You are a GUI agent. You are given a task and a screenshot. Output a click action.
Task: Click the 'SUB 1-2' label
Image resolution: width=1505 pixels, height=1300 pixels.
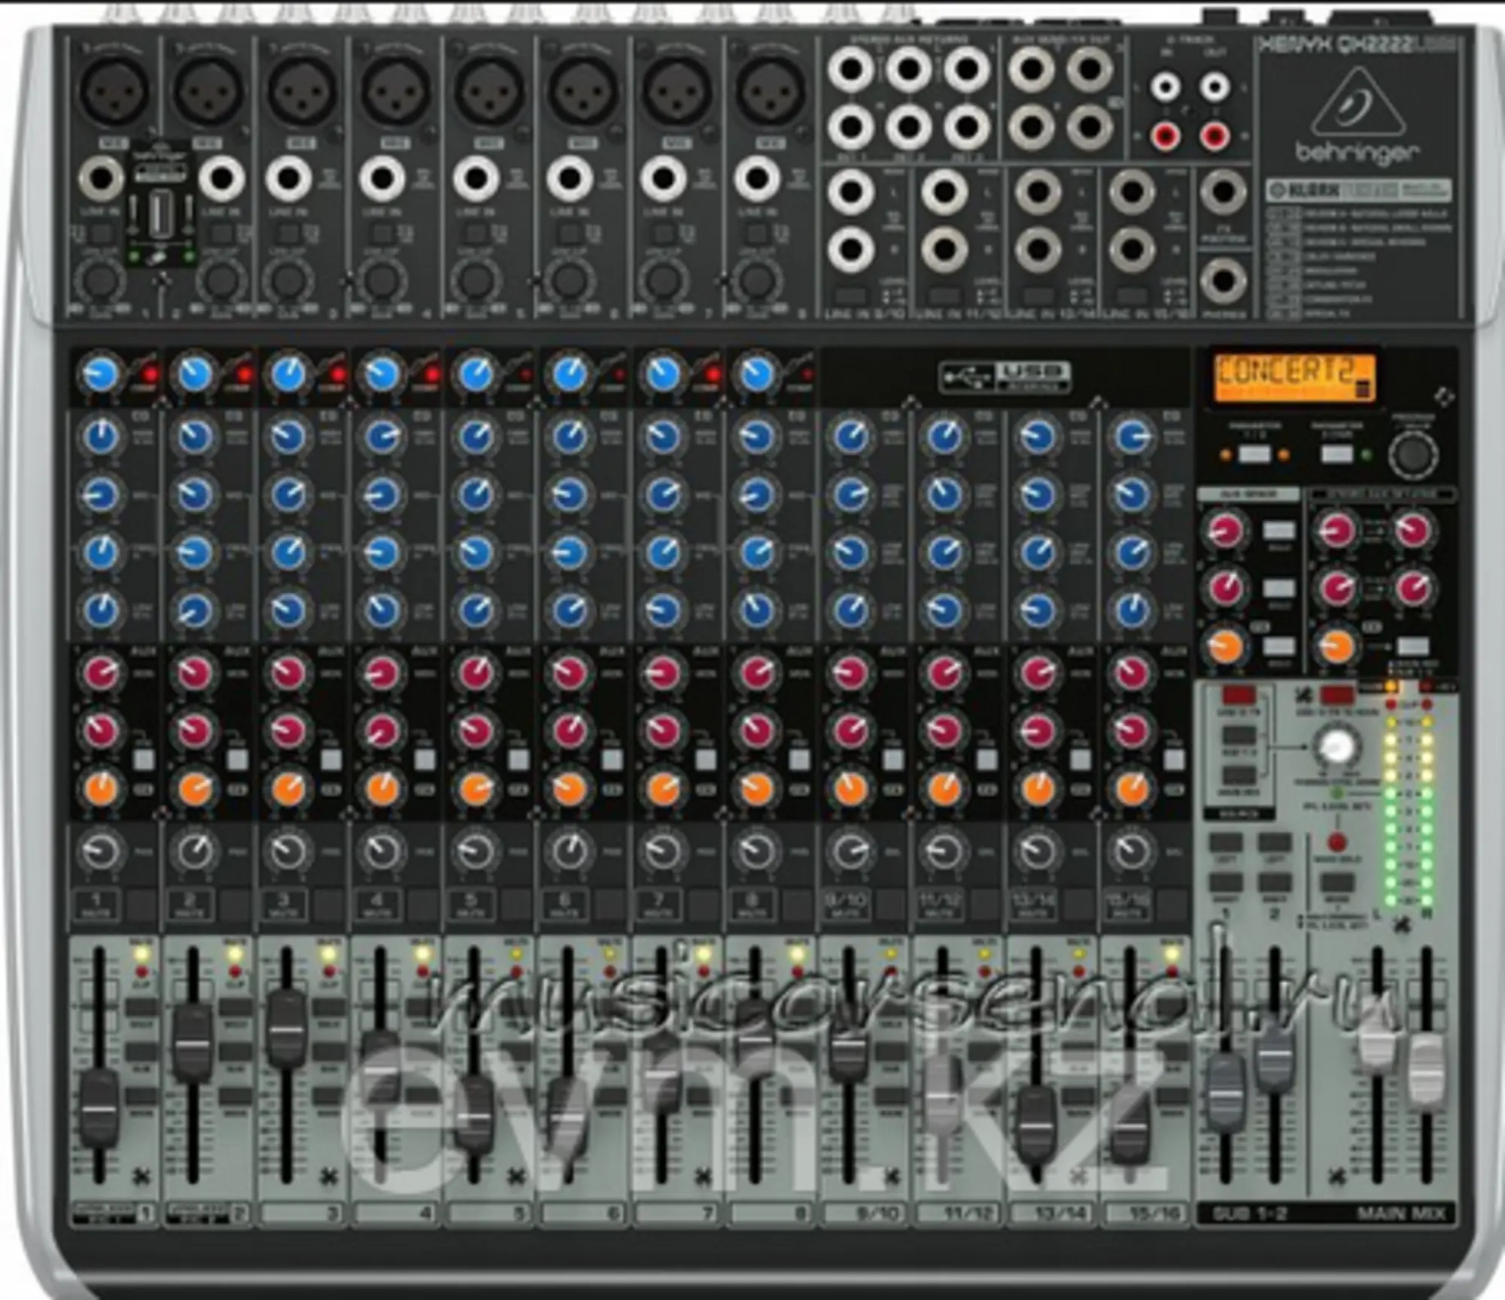(x=1249, y=1213)
